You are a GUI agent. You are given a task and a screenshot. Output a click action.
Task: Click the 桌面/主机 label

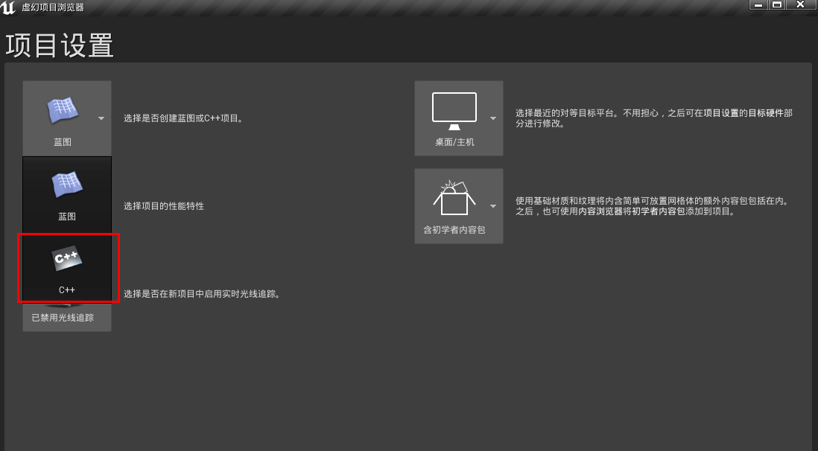(454, 142)
